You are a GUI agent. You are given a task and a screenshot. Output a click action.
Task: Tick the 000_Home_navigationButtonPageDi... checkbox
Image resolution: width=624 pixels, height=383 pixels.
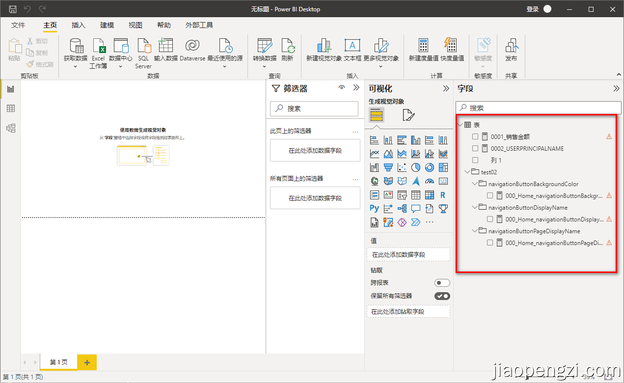[x=490, y=243]
